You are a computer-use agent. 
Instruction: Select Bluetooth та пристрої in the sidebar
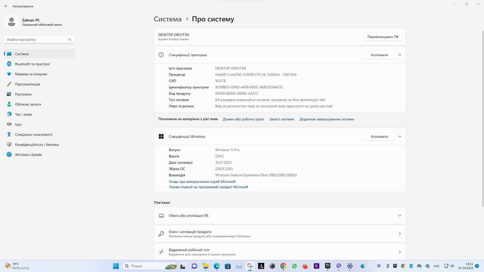pos(39,64)
